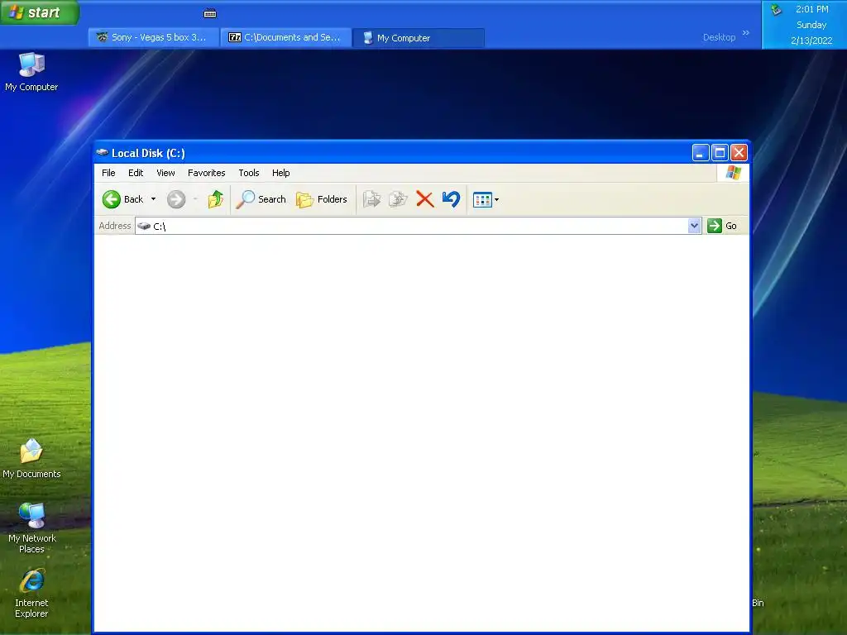Click the grey Forward arrow button

pyautogui.click(x=176, y=199)
